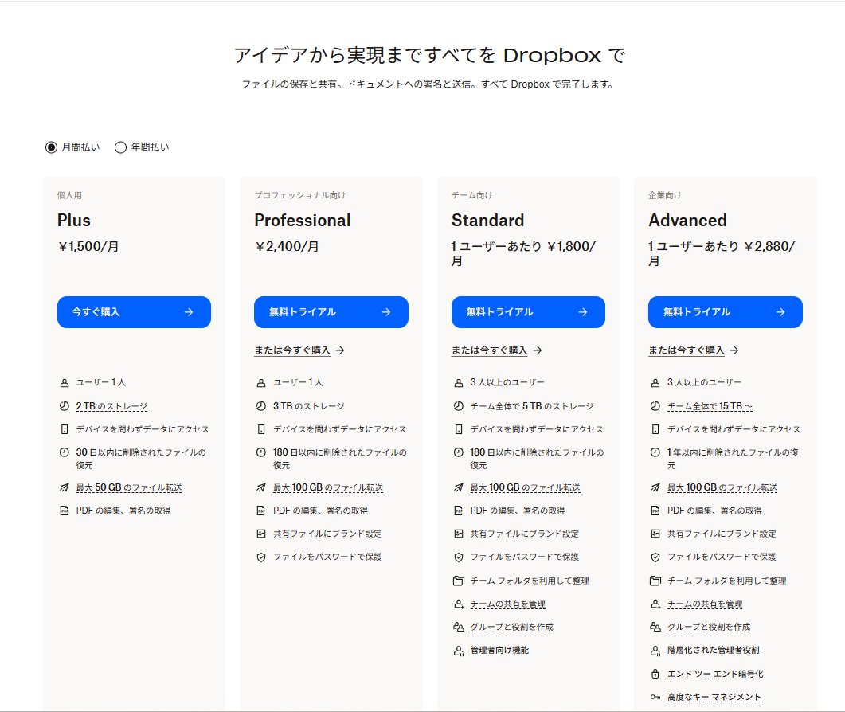The height and width of the screenshot is (712, 845).
Task: Click restore clock icon beside 1 年以内 in Advanced
Action: coord(655,452)
